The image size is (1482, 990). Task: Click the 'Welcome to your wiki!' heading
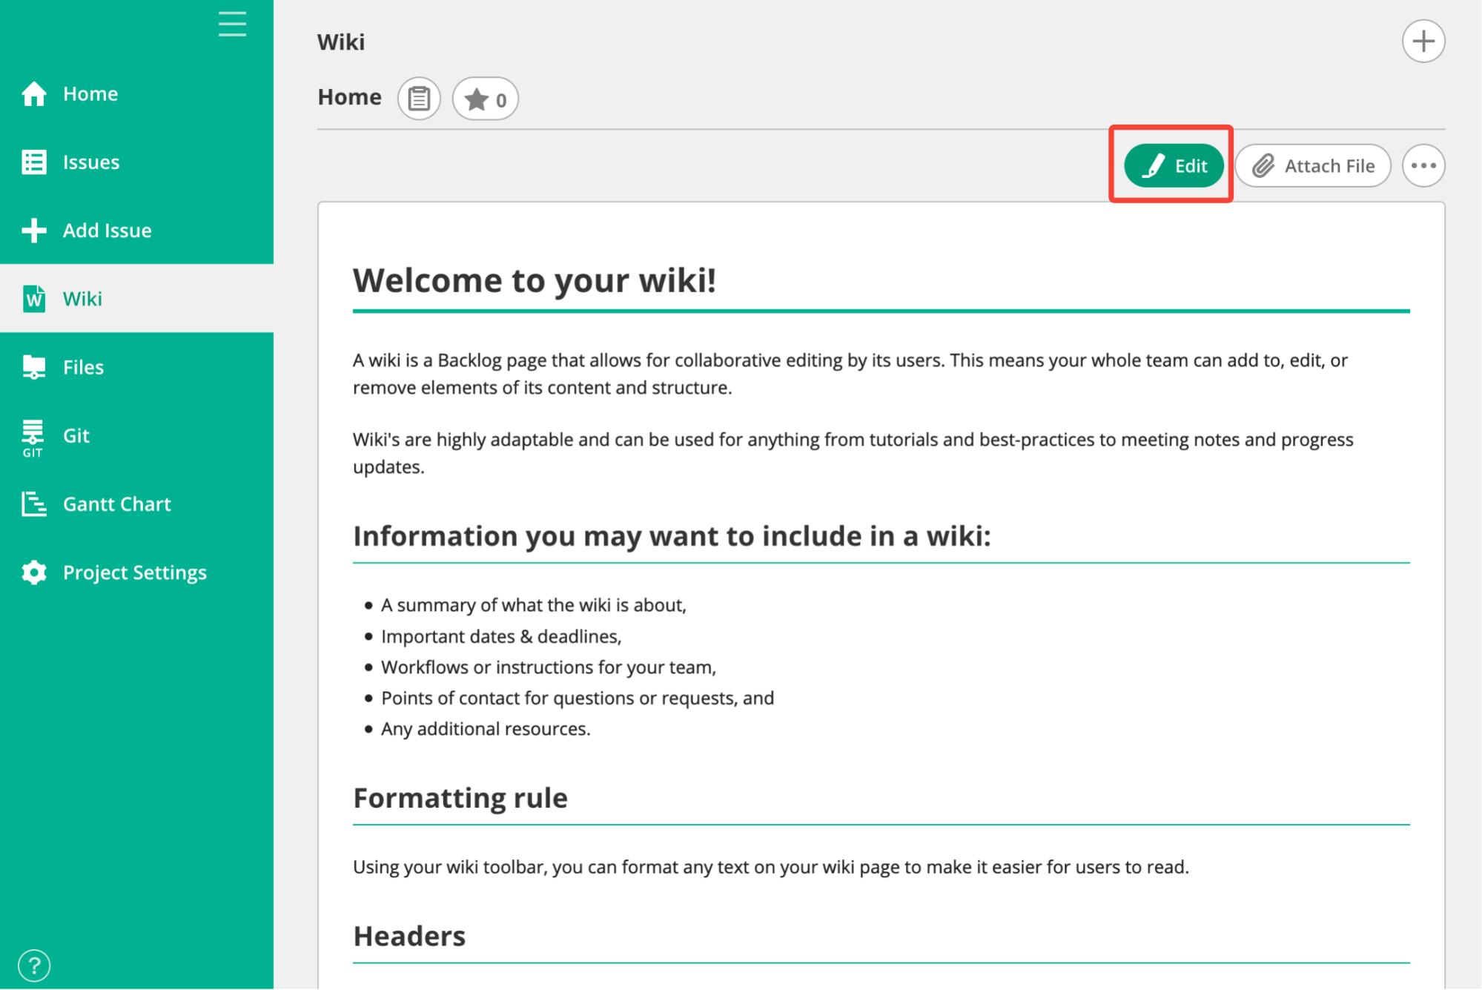[534, 281]
